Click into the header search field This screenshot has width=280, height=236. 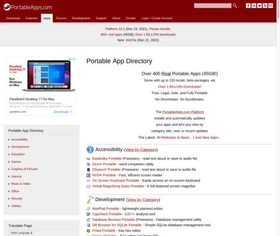coord(213,6)
